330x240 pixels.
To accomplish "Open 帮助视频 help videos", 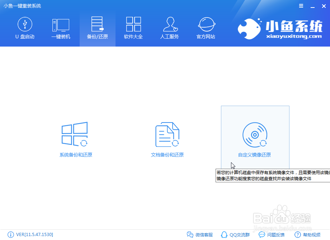I will [307, 235].
